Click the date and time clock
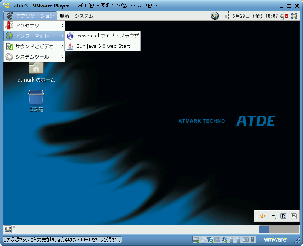Screen dimensions: 303x246 coord(255,16)
